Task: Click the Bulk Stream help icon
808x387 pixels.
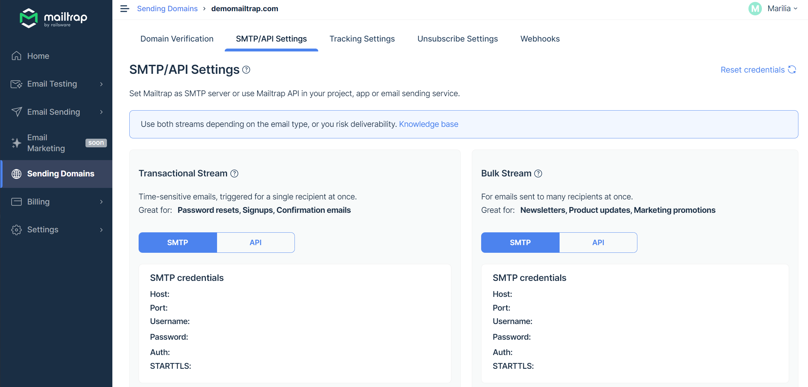Action: click(538, 174)
